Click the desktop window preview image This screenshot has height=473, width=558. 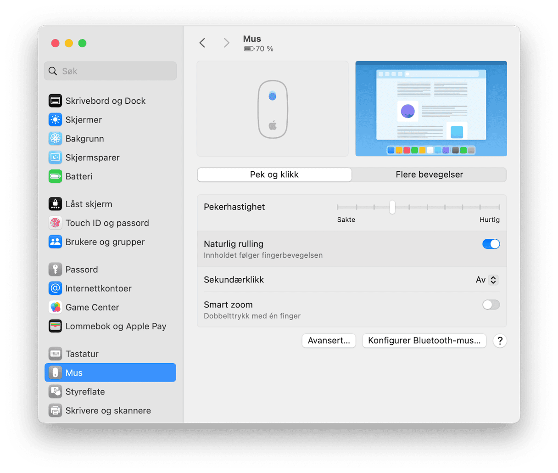pyautogui.click(x=431, y=109)
